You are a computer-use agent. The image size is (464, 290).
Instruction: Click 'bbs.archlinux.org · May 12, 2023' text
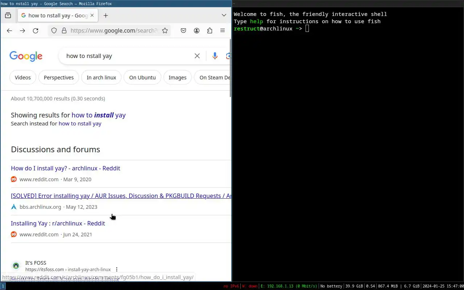[58, 207]
